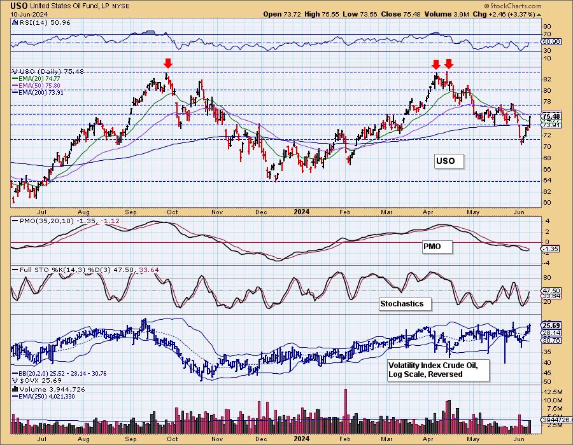Click the boxed Stochastics label
573x445 pixels.
pos(405,303)
